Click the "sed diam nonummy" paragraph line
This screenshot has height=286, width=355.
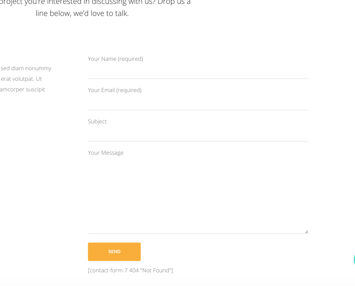(26, 68)
